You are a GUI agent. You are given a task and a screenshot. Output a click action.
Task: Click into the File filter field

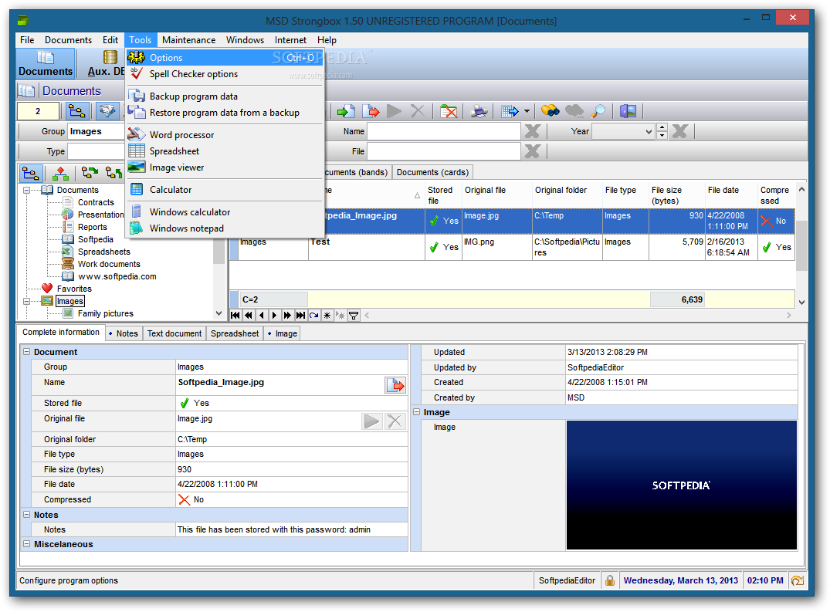click(x=444, y=151)
